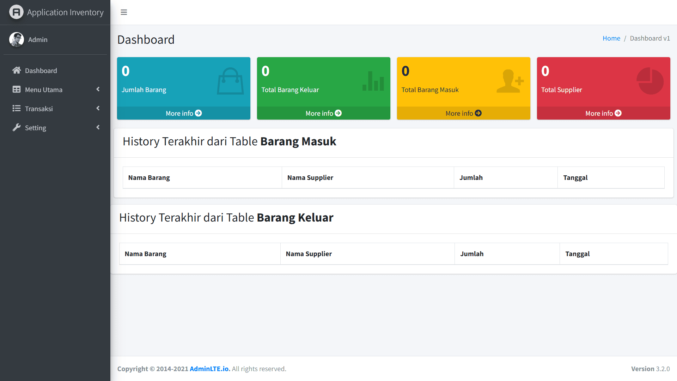Select Dashboard in the sidebar menu
This screenshot has height=381, width=677.
41,70
